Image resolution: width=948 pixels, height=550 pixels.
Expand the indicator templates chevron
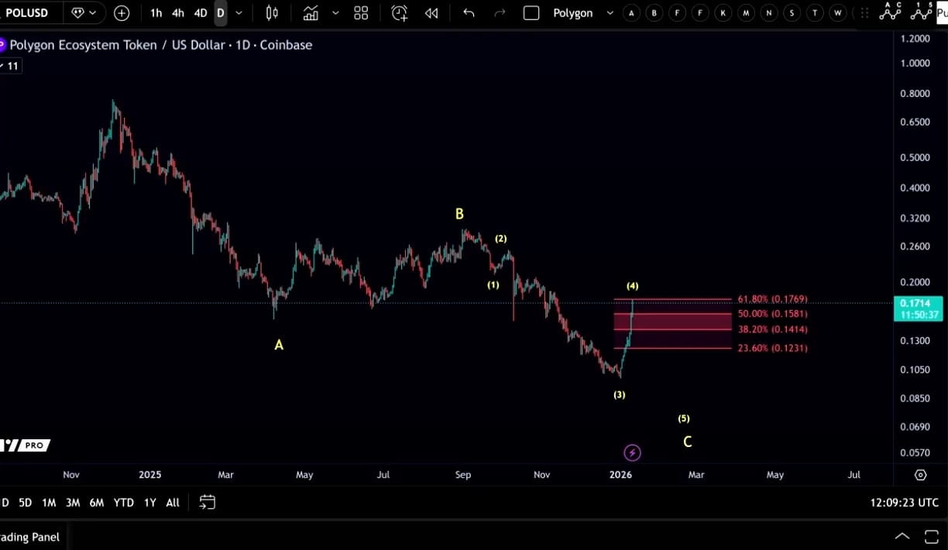tap(335, 13)
